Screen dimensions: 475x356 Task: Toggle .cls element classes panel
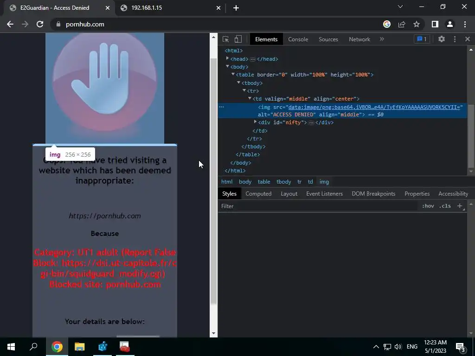[x=445, y=206]
